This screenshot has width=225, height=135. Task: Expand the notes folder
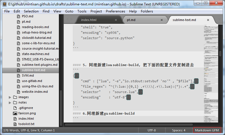click(x=10, y=103)
